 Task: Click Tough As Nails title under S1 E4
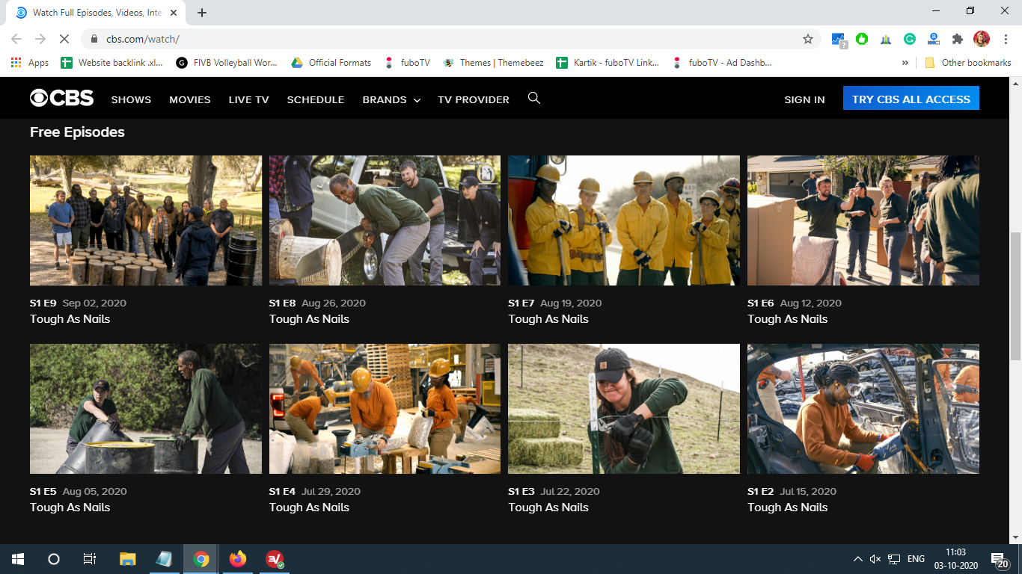[x=309, y=507]
